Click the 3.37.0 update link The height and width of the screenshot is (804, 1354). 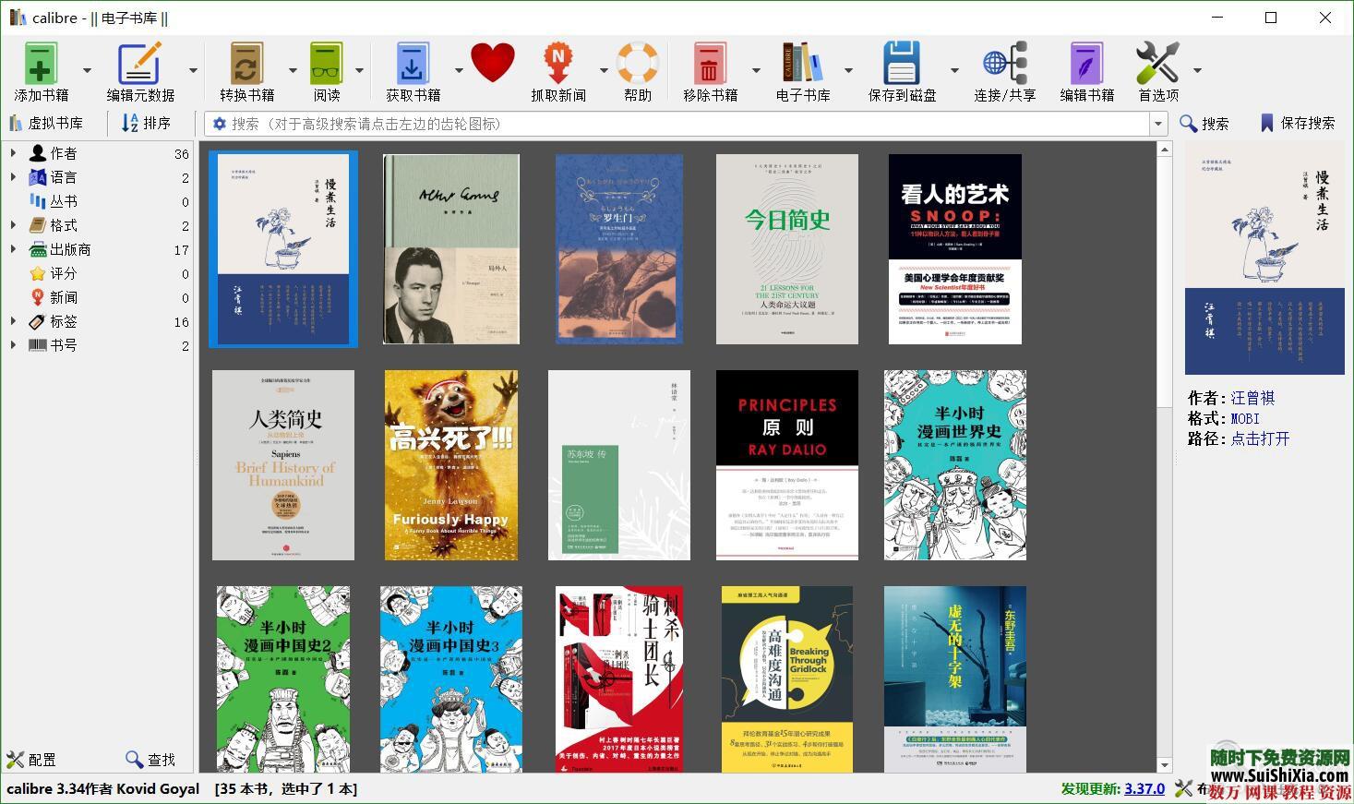(x=1144, y=788)
